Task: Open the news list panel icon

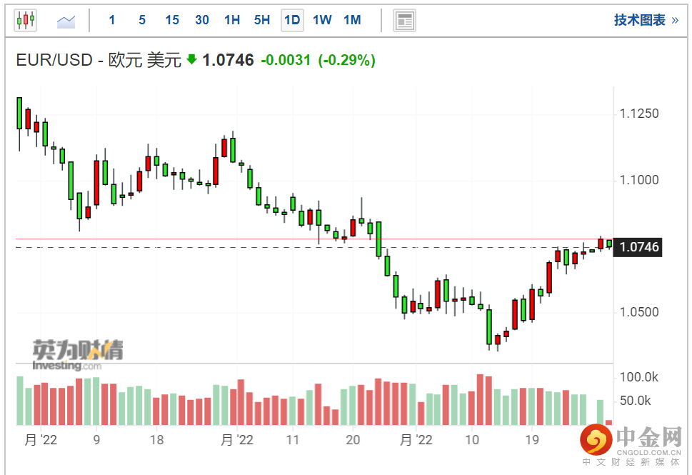Action: (x=404, y=21)
